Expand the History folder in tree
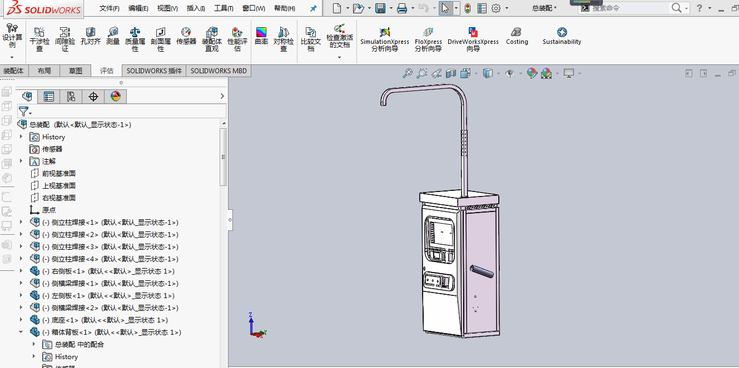Viewport: 739px width, 368px height. (22, 137)
